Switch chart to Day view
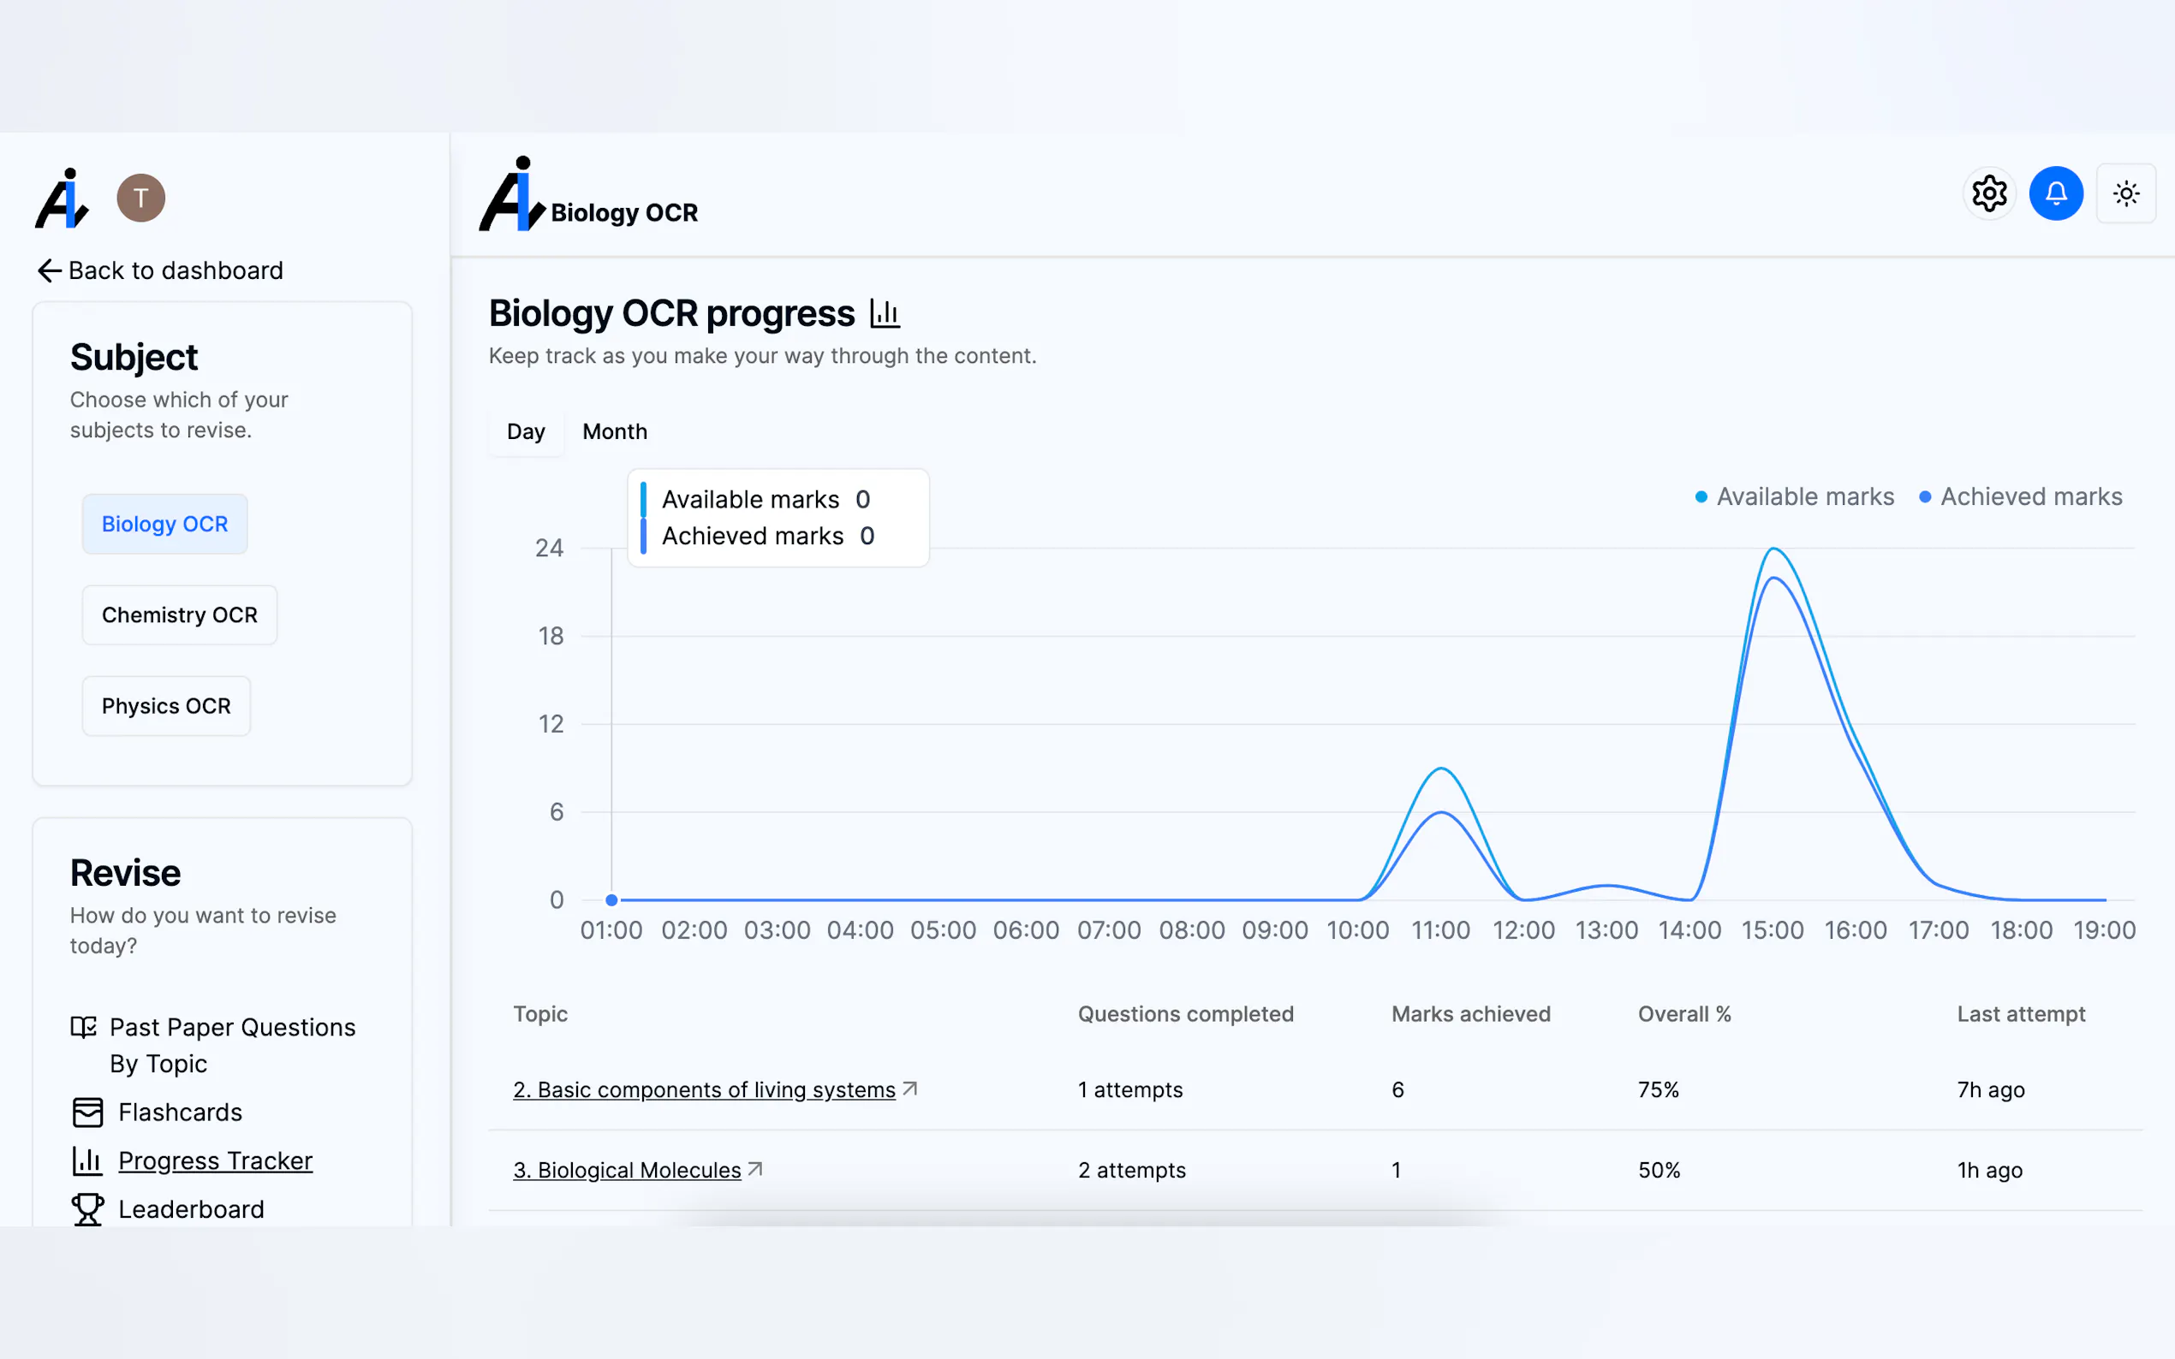Screen dimensions: 2175x1359 click(x=526, y=431)
